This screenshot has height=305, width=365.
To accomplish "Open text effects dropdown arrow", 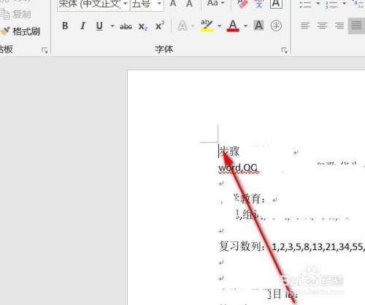I will pos(193,26).
